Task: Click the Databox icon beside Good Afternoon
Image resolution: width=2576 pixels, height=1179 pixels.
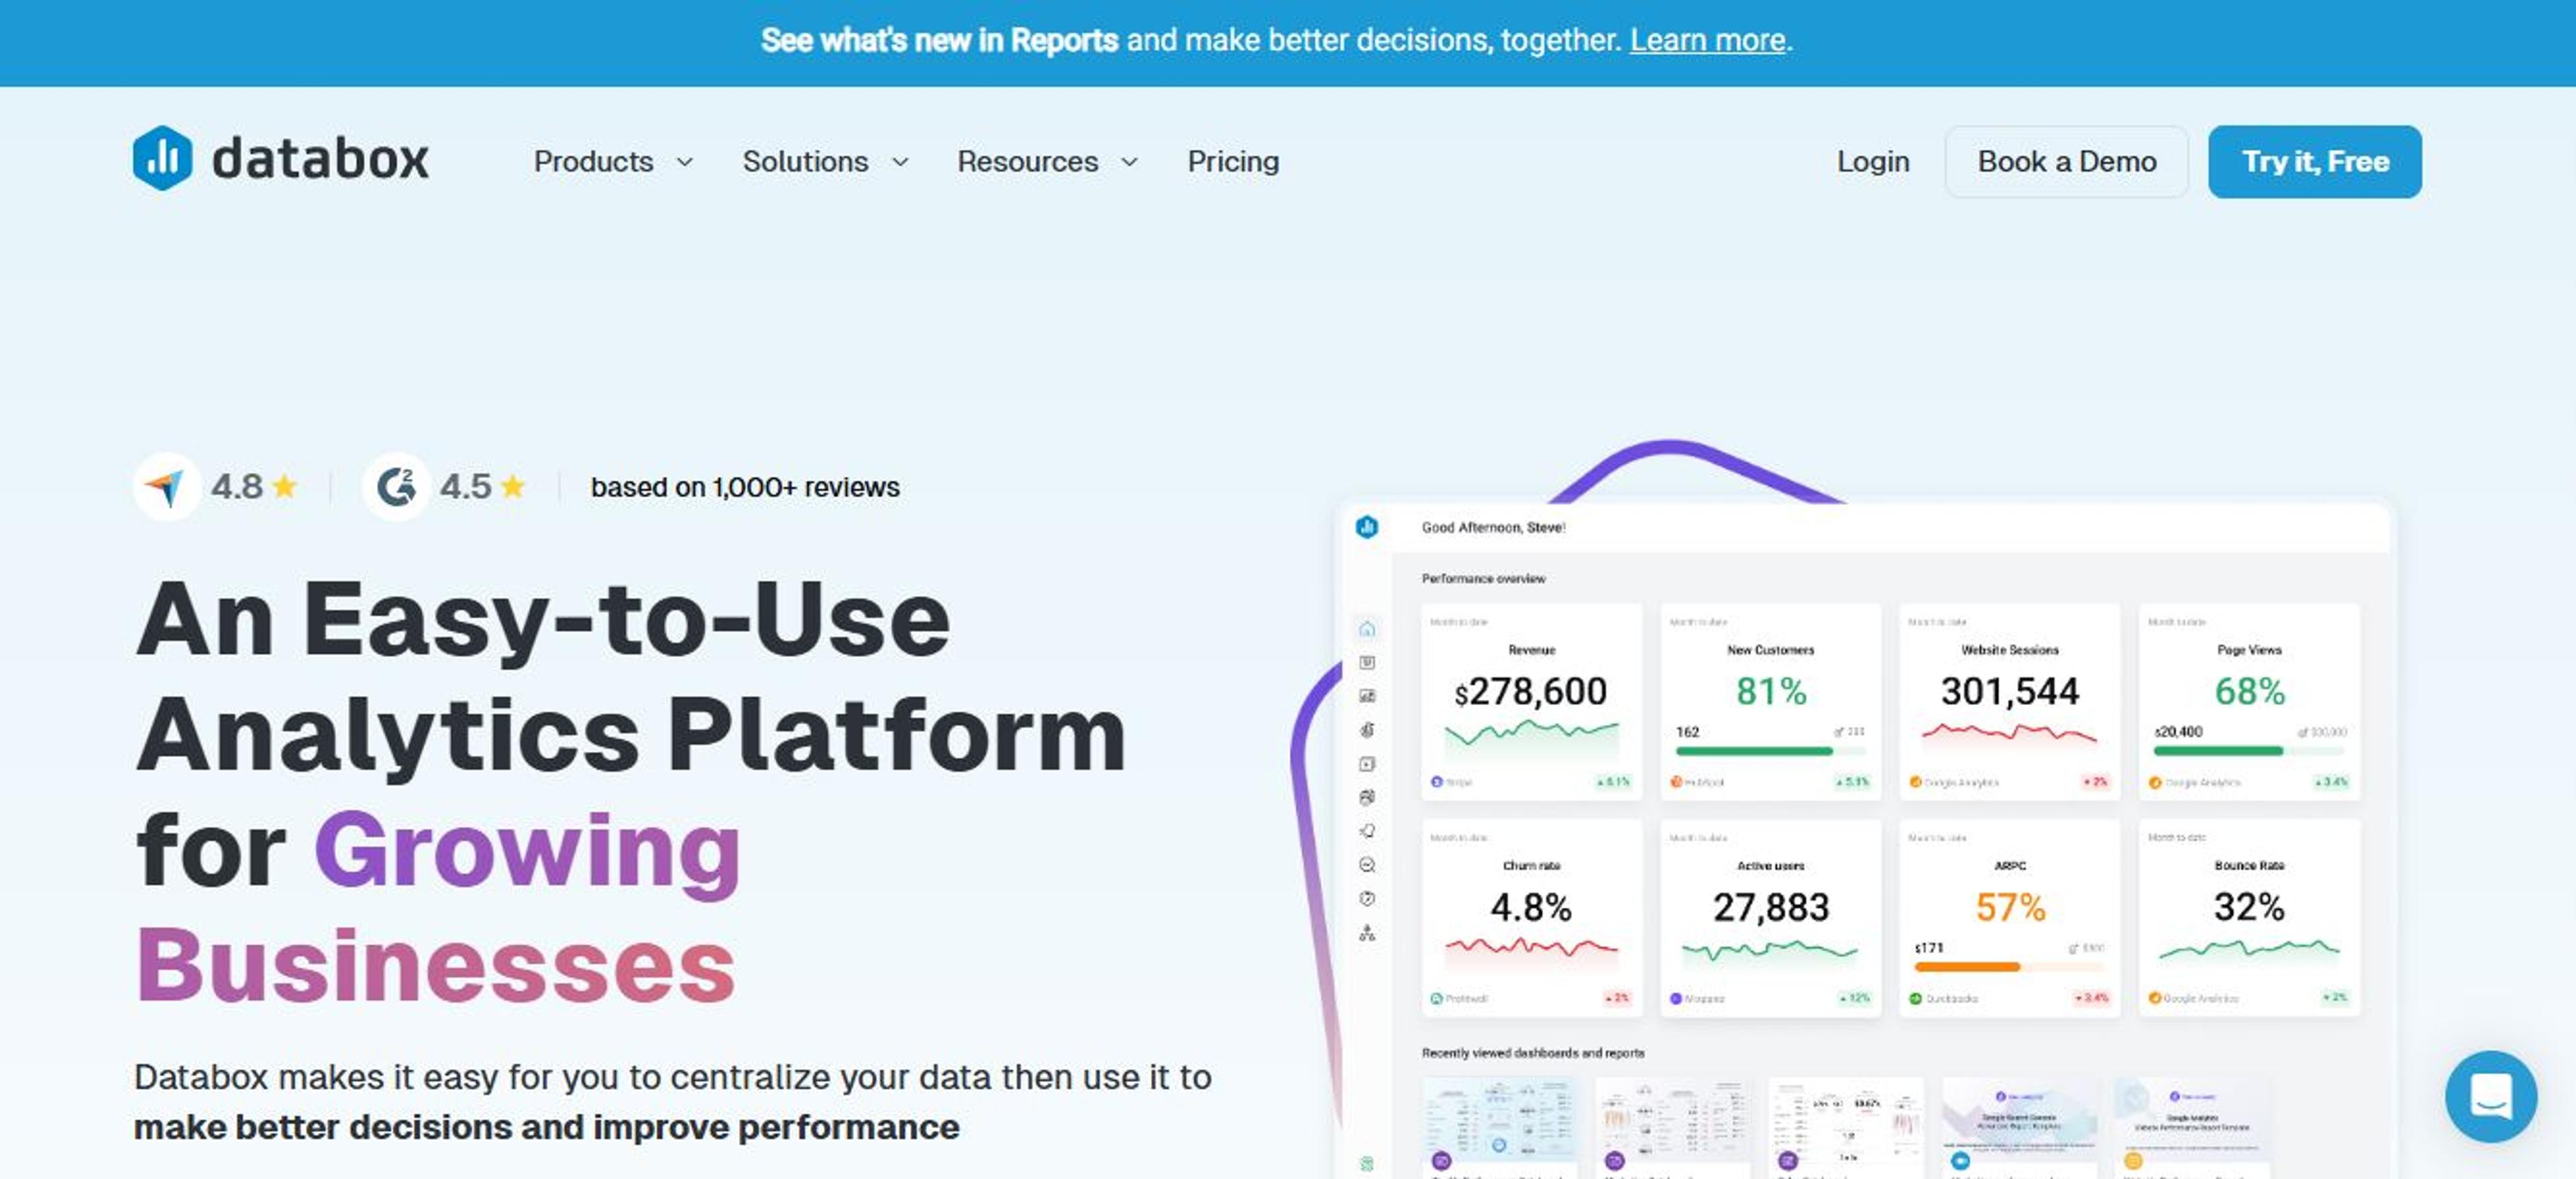Action: [1366, 527]
